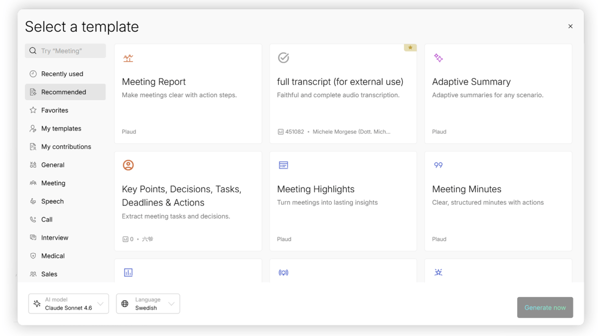This screenshot has height=336, width=598.
Task: Click the Language globe icon
Action: tap(125, 304)
